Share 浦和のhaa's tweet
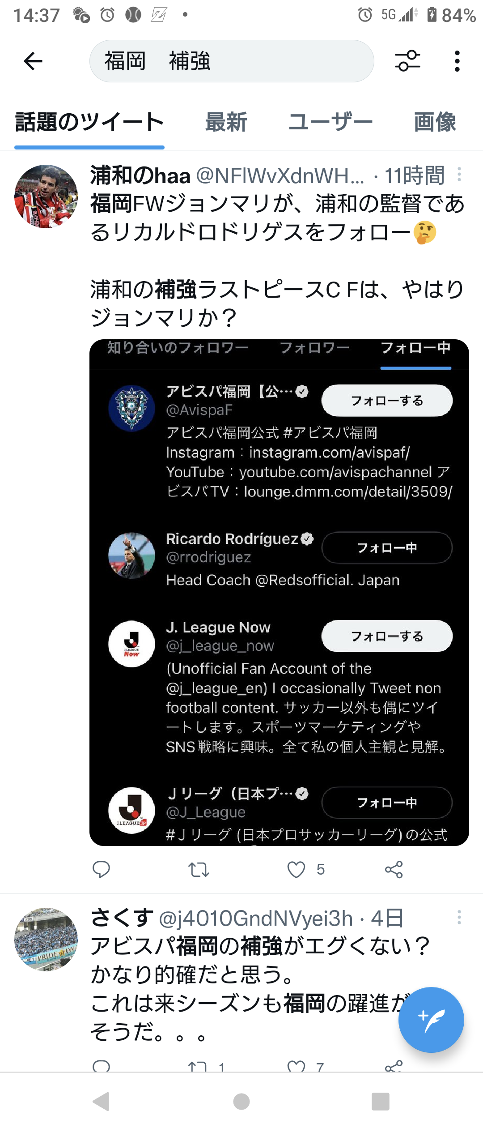483x1128 pixels. coord(394,869)
